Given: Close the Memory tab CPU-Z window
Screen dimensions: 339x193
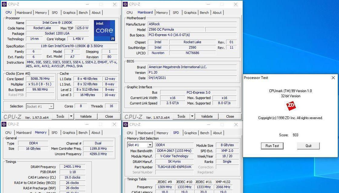Looking at the screenshot, I should 115,124.
